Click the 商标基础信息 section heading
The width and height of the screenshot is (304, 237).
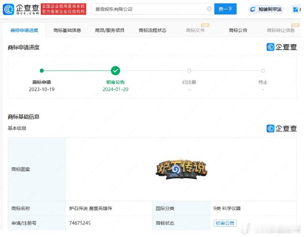pos(23,117)
